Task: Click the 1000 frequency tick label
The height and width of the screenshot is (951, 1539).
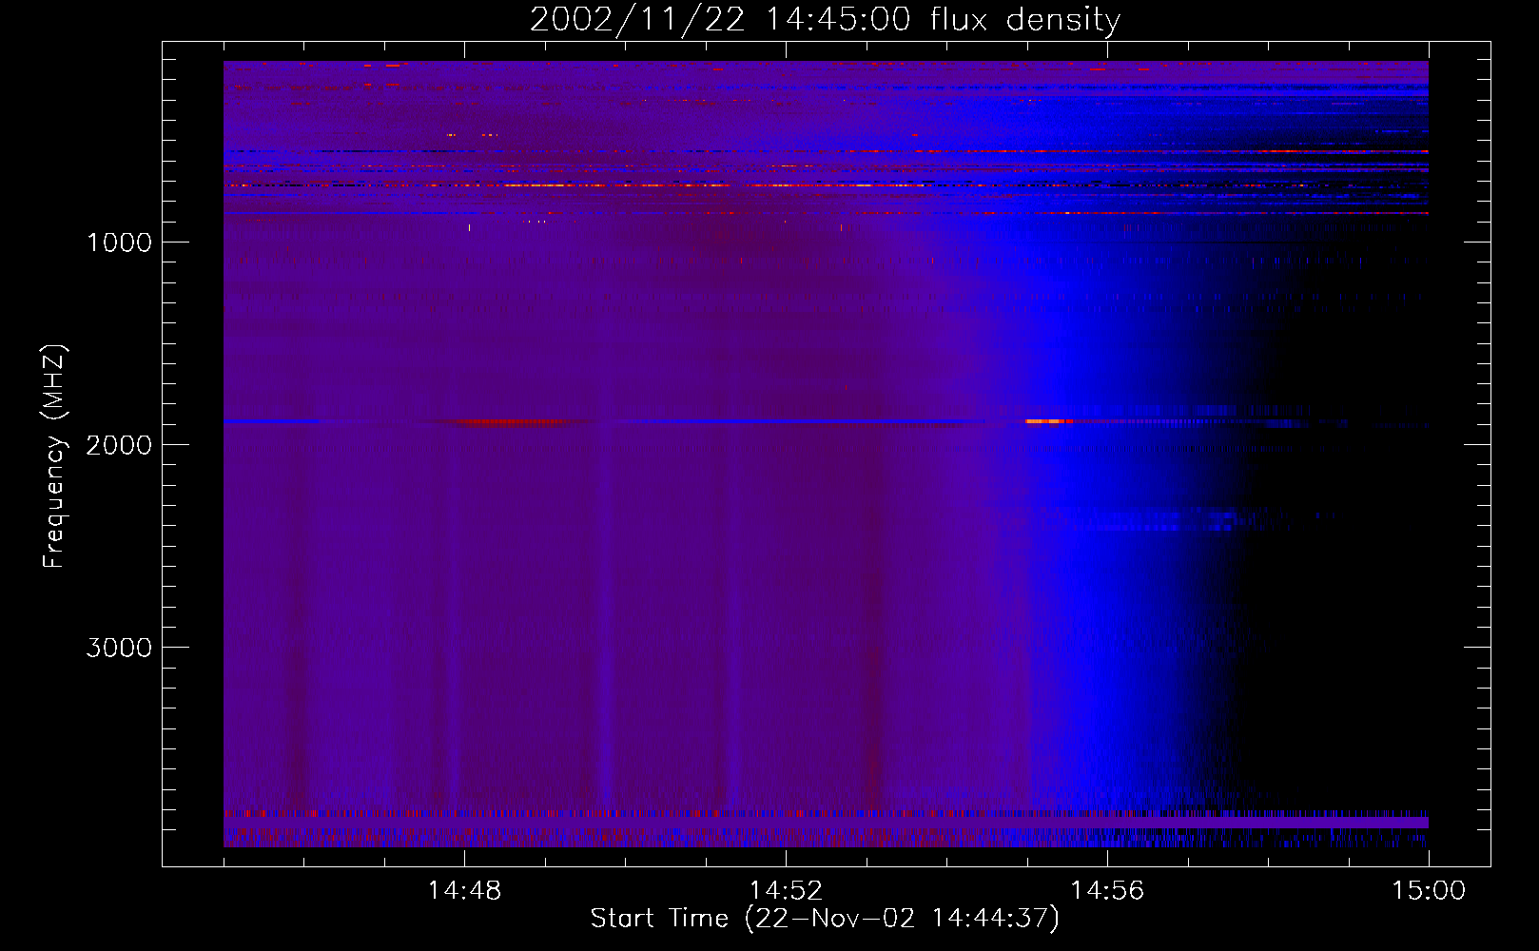Action: (x=119, y=243)
